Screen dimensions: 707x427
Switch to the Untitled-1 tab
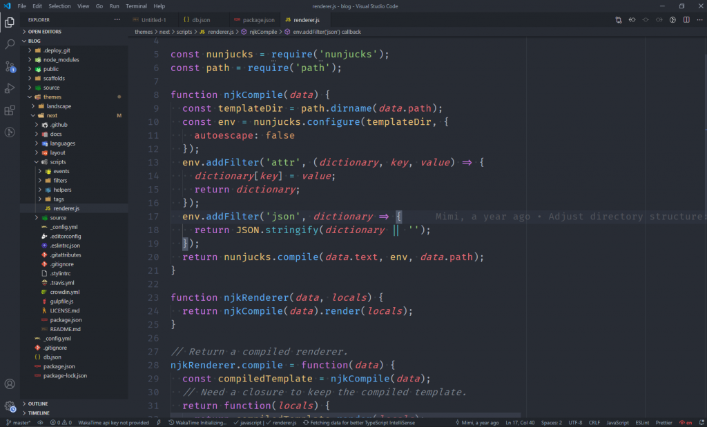tap(154, 20)
